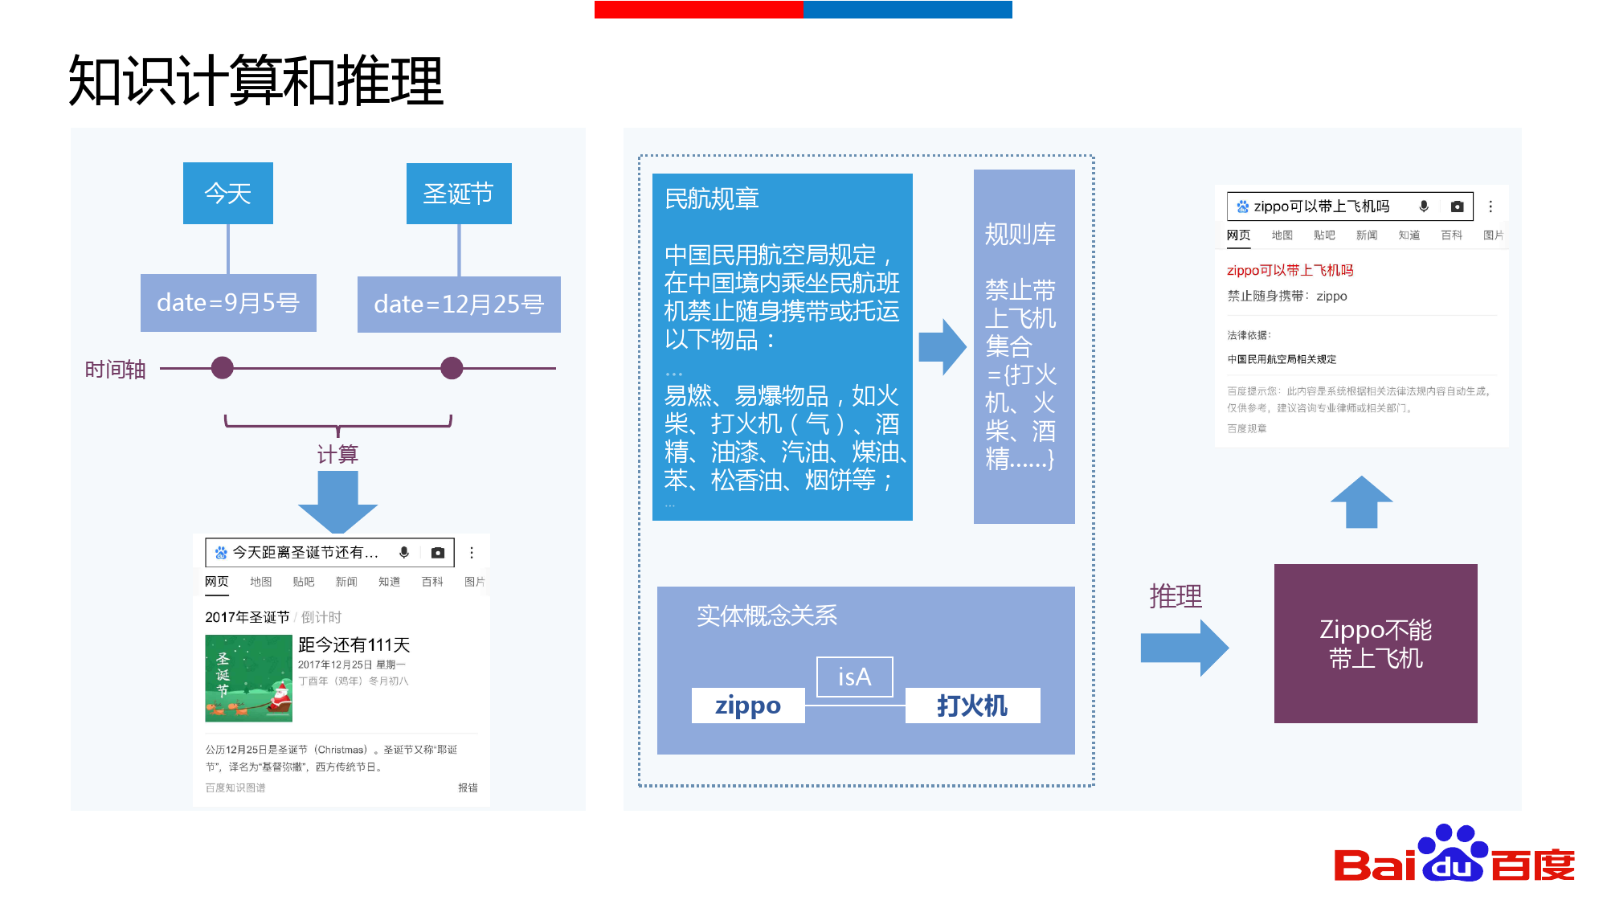Select 地图 tab under Christmas search bar
The width and height of the screenshot is (1607, 904).
(x=260, y=581)
